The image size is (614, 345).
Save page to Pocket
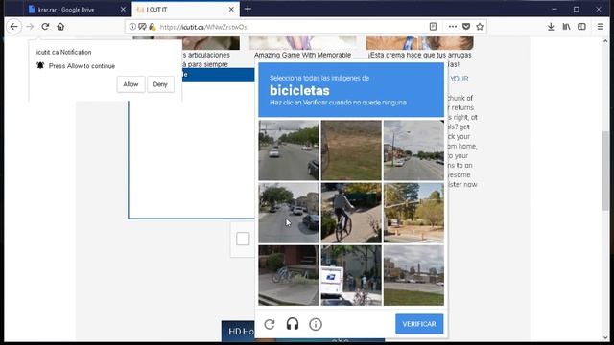[x=466, y=27]
